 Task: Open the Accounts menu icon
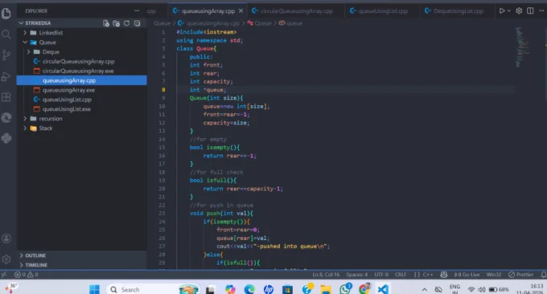pos(6,239)
